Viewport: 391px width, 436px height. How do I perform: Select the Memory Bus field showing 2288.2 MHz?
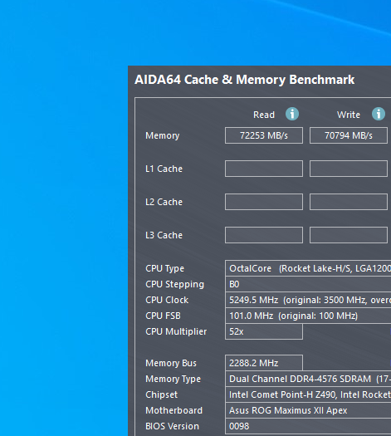pos(264,363)
